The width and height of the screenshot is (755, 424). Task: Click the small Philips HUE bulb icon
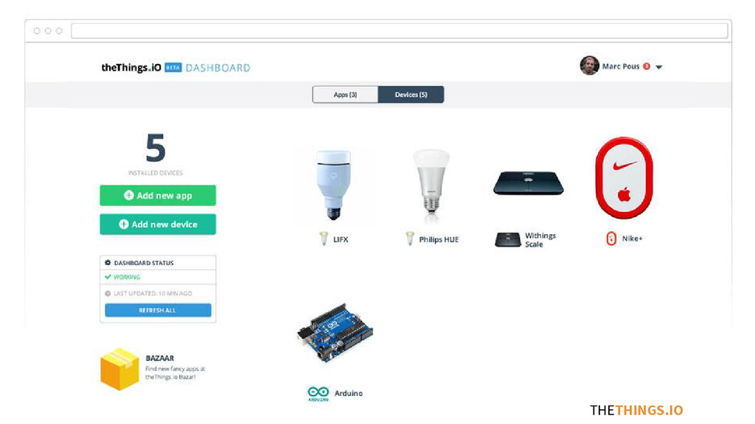pos(409,239)
